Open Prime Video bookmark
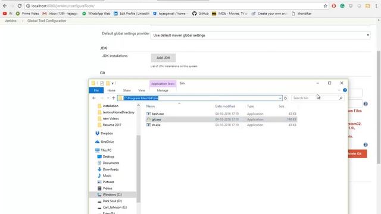This screenshot has width=381, height=214. pyautogui.click(x=27, y=14)
